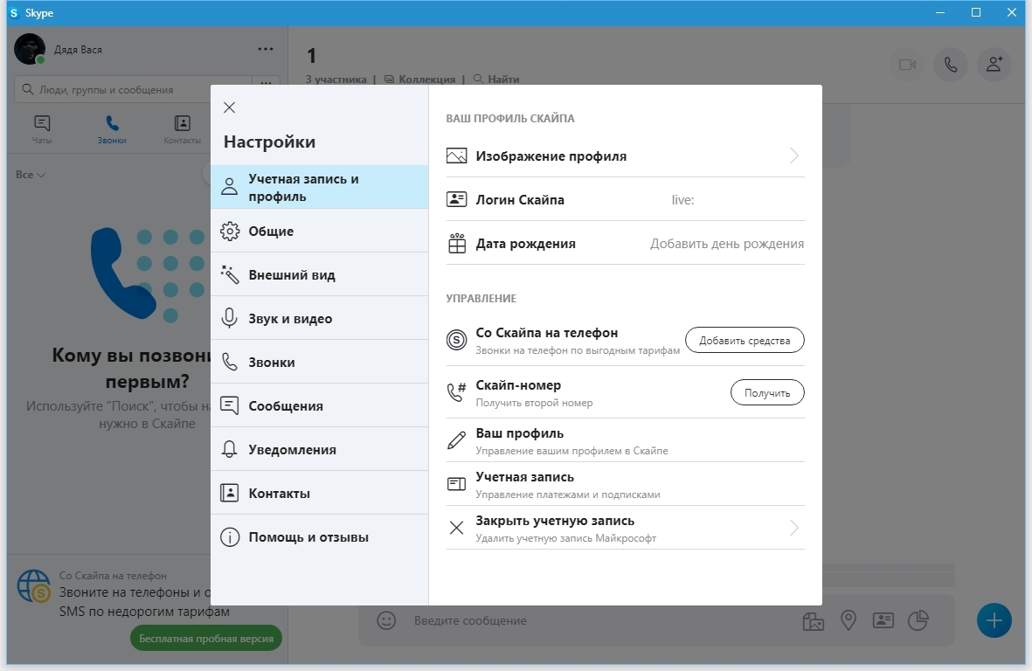Screen dimensions: 1032x671
Task: Click the X icon beside Закрыть учетную запись
Action: point(456,528)
